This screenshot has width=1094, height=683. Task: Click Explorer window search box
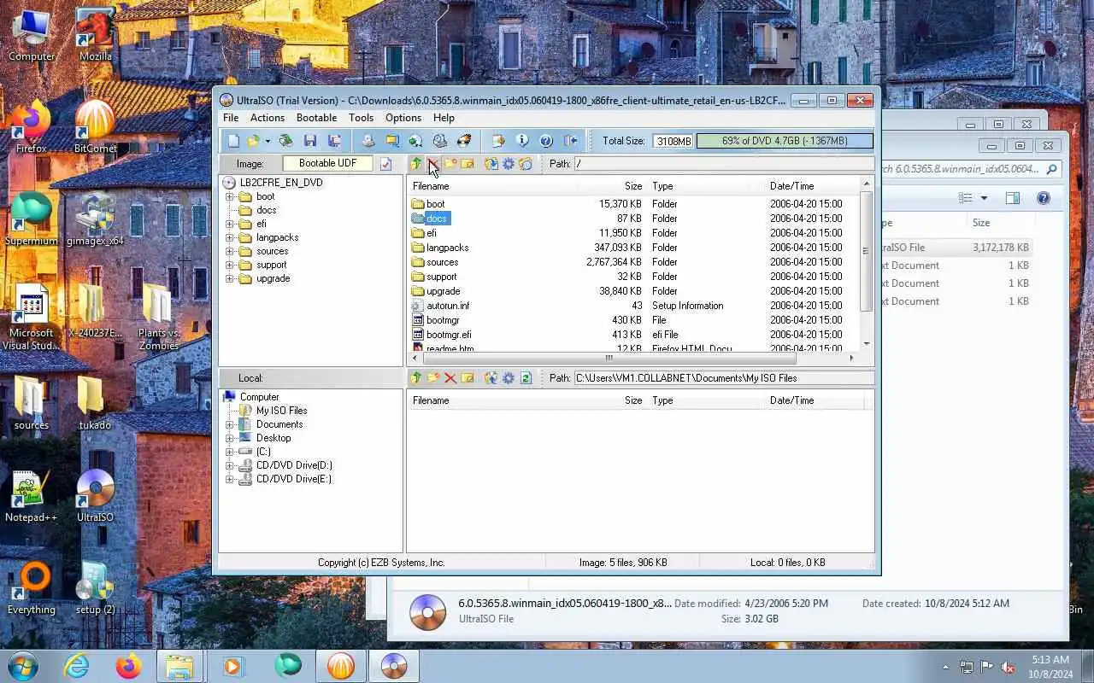pos(972,169)
